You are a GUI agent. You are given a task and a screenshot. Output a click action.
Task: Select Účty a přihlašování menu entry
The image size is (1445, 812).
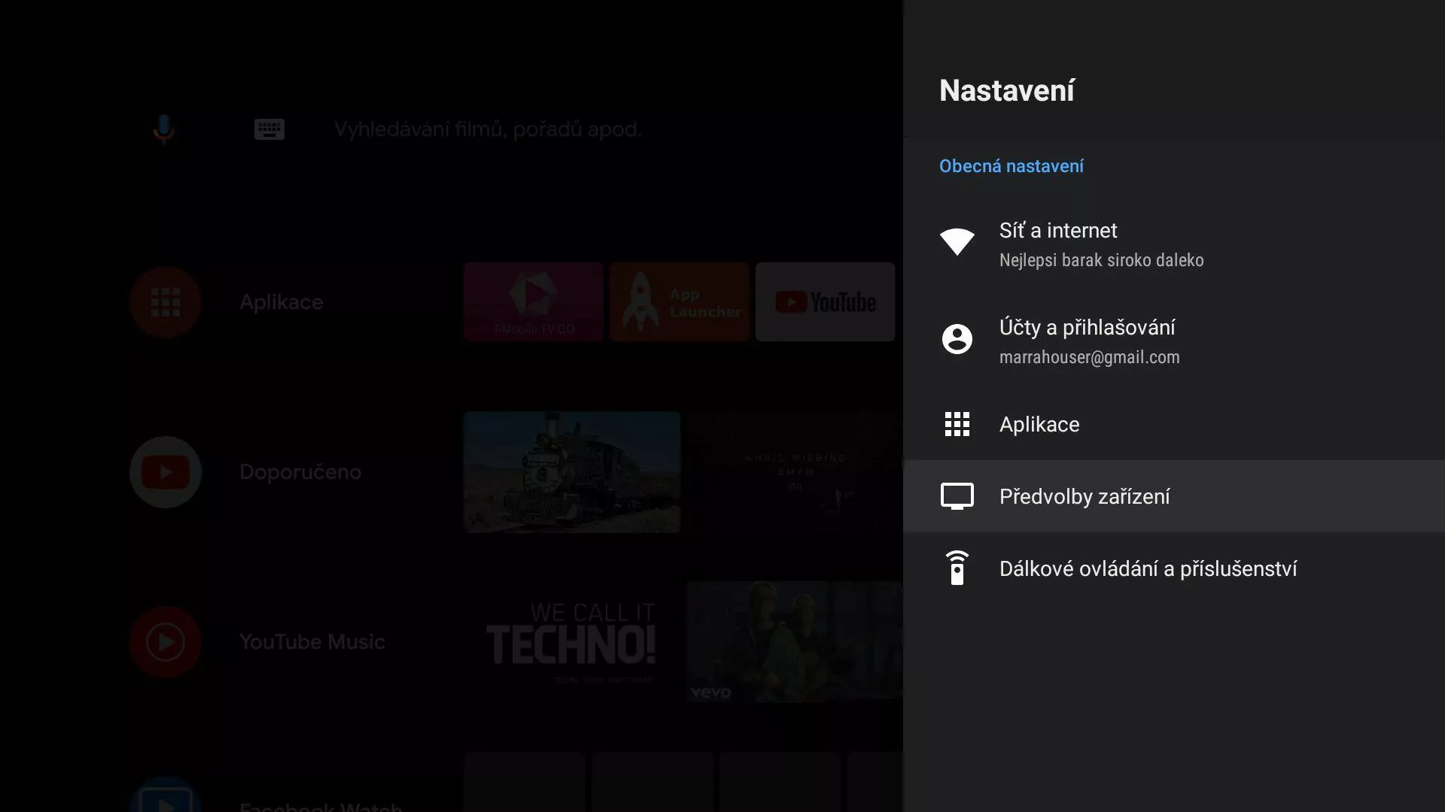coord(1089,341)
